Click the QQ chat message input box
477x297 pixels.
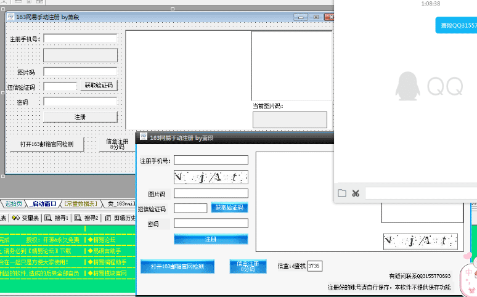(421, 193)
